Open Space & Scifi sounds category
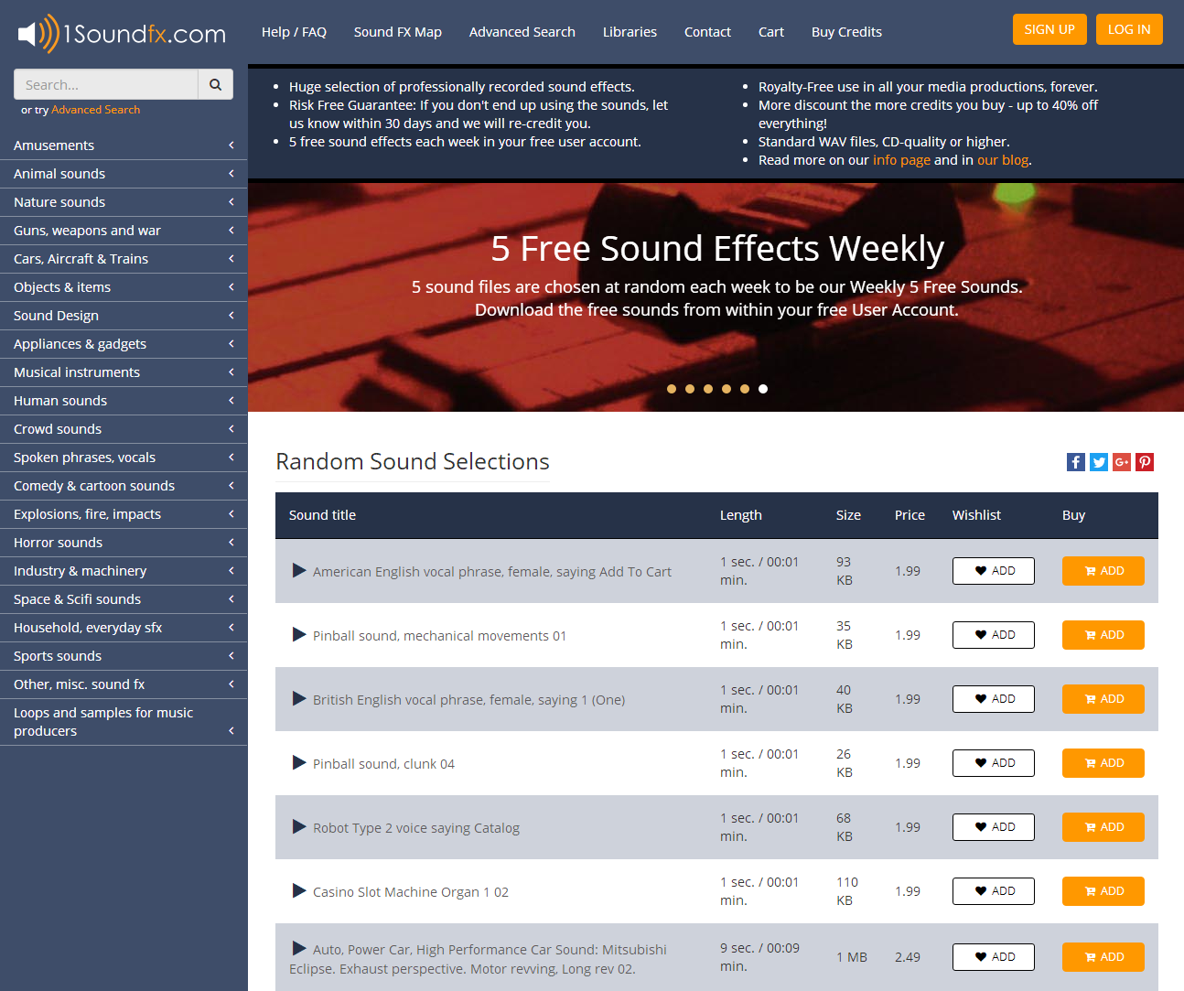1184x991 pixels. [124, 599]
